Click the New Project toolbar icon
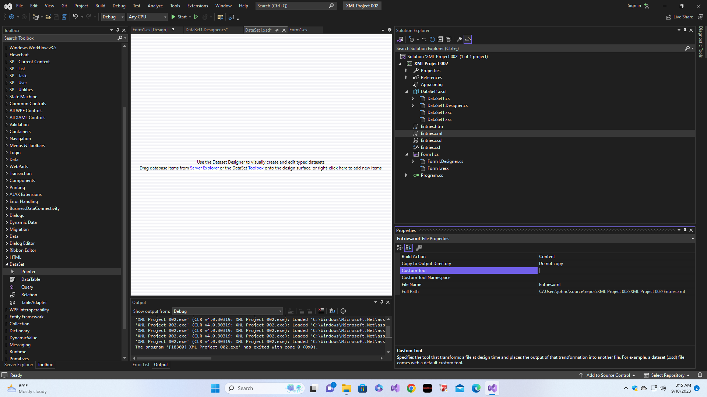 [35, 17]
